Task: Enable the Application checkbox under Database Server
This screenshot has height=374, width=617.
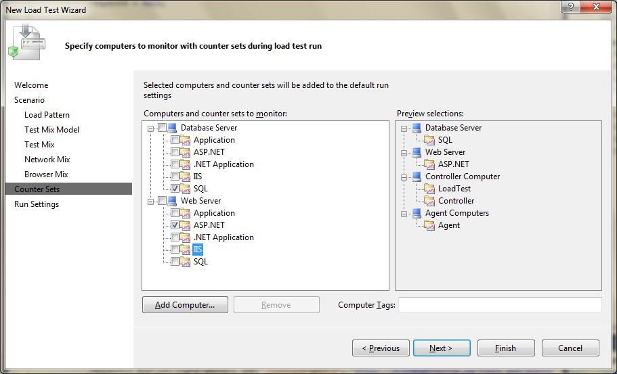Action: point(175,140)
